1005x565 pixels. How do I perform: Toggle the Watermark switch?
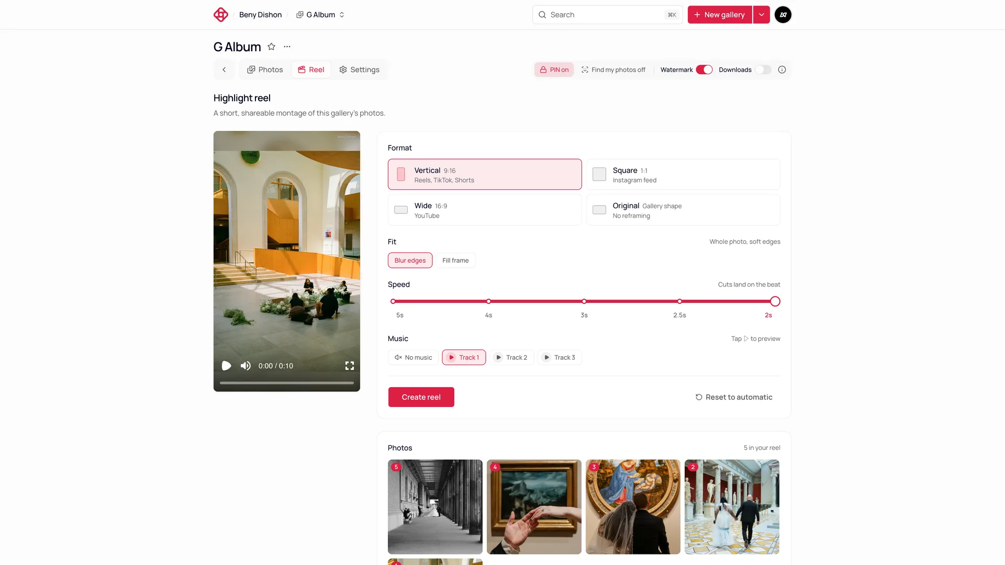[x=705, y=70]
